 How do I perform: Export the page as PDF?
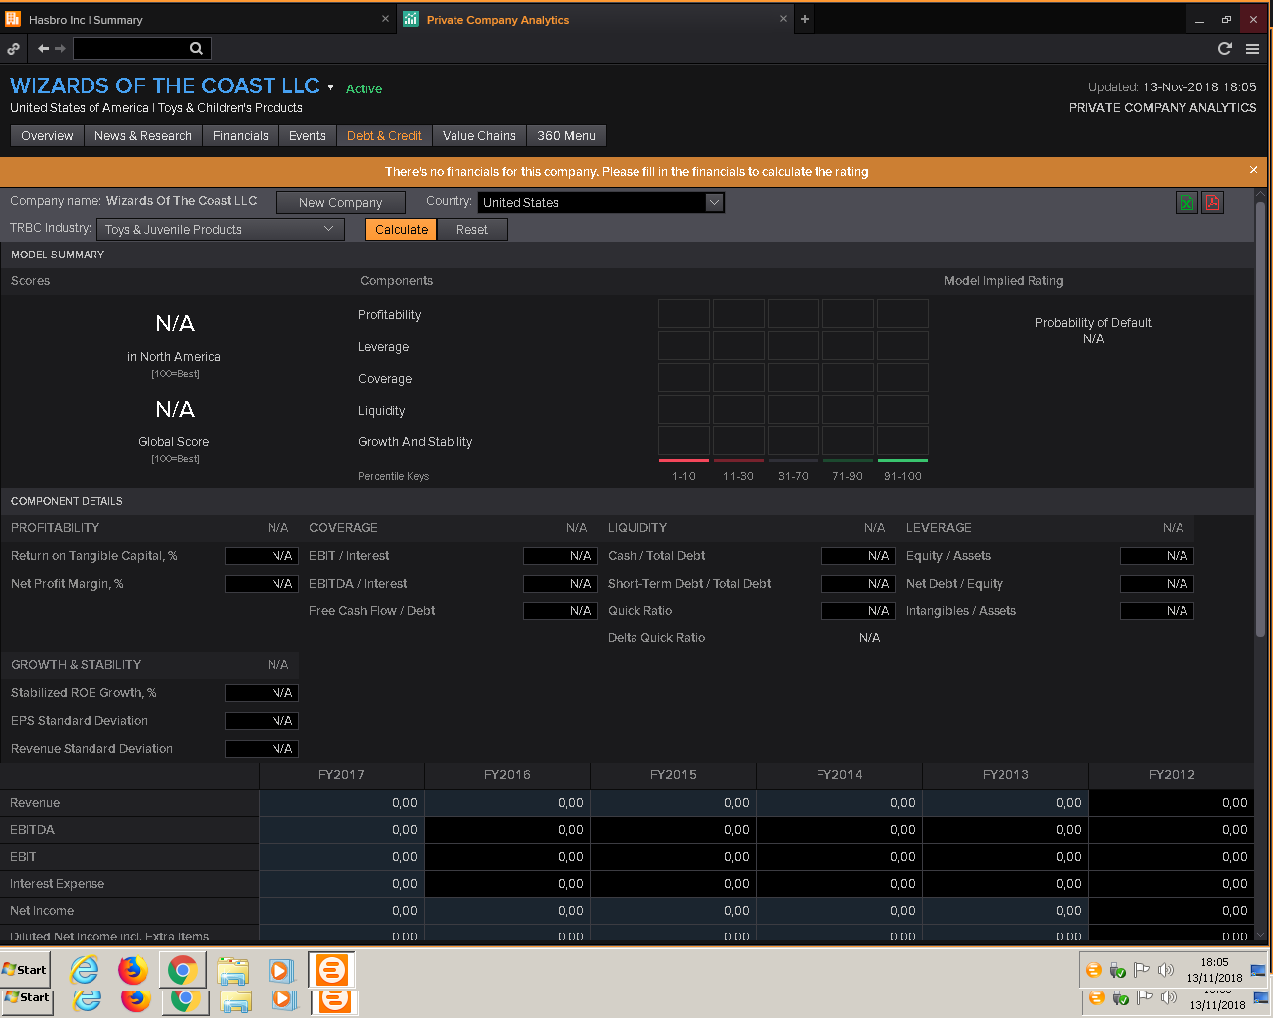click(x=1212, y=203)
